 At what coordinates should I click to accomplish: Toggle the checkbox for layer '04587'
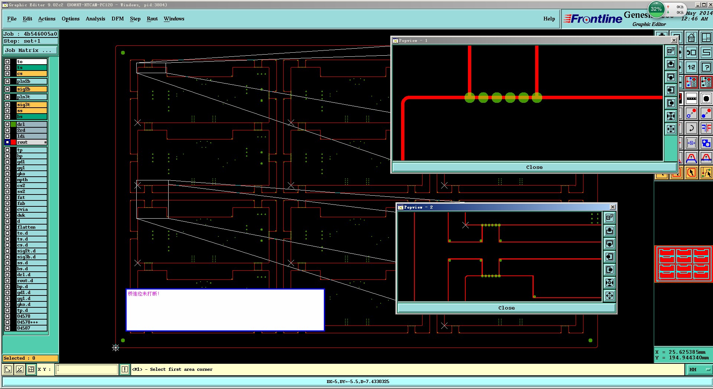7,328
